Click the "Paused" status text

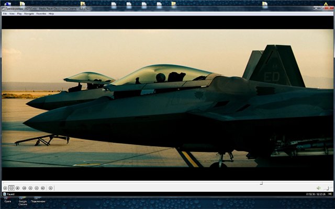tap(10, 194)
